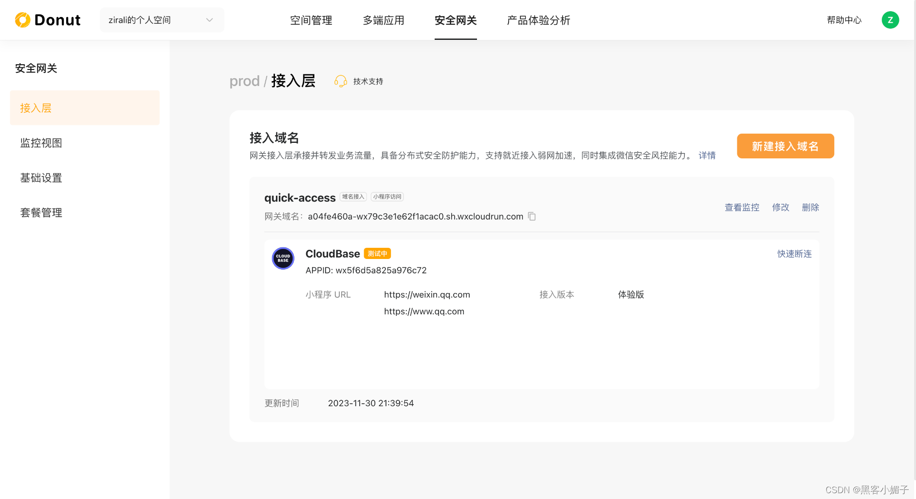Click the 新建接入域名 button
This screenshot has height=499, width=916.
[x=786, y=146]
